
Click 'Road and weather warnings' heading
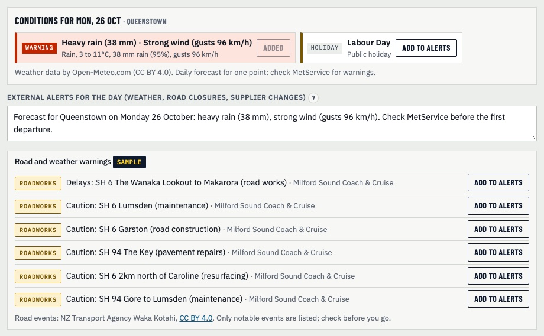click(x=63, y=161)
